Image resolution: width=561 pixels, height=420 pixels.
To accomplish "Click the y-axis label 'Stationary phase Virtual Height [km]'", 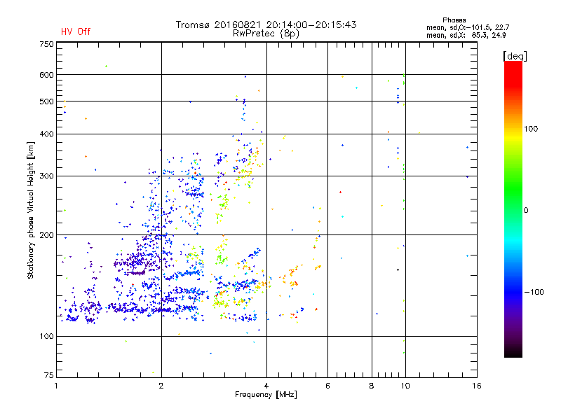I will pyautogui.click(x=31, y=210).
